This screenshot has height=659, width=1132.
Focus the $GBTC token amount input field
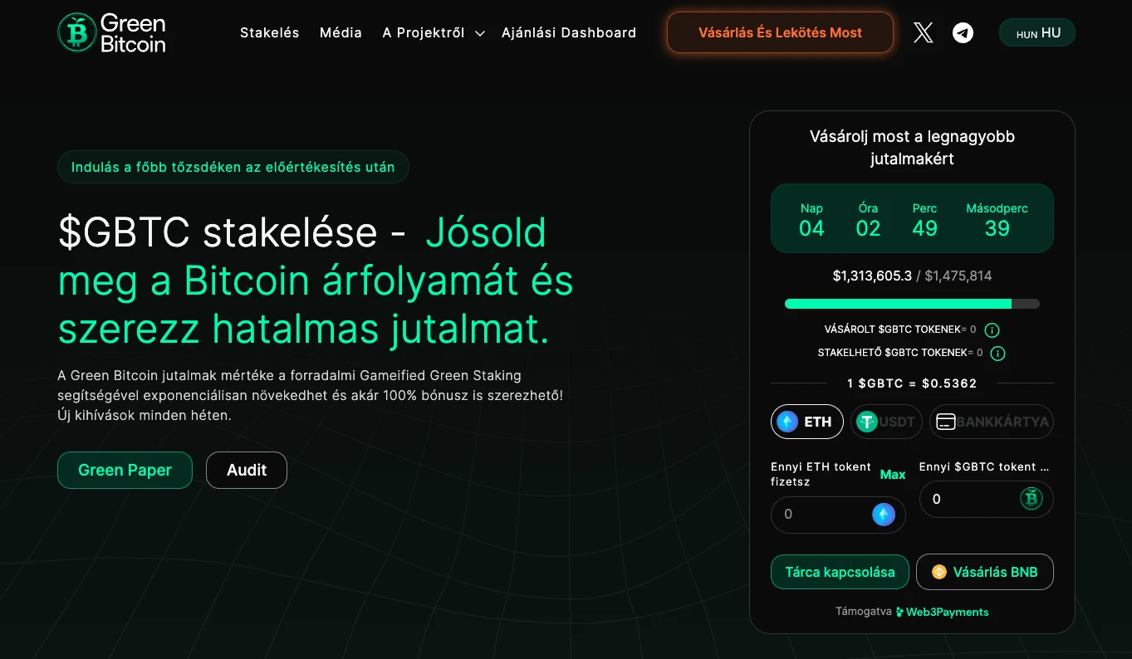point(986,499)
